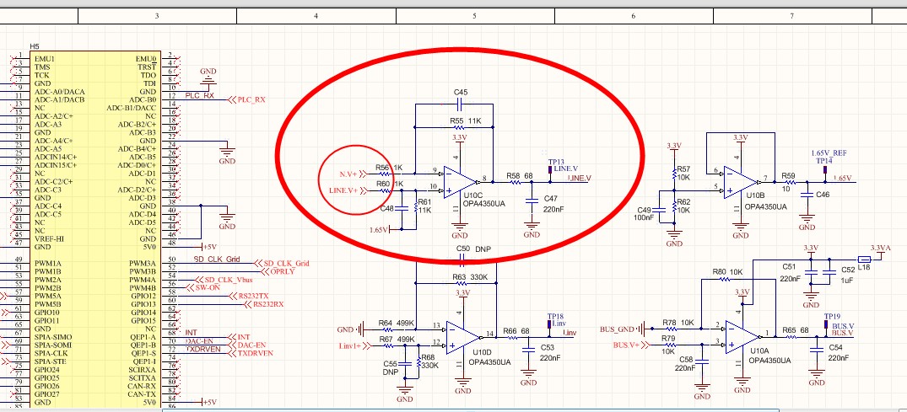The width and height of the screenshot is (907, 412).
Task: Click the Linv1+ input port
Action: [356, 345]
